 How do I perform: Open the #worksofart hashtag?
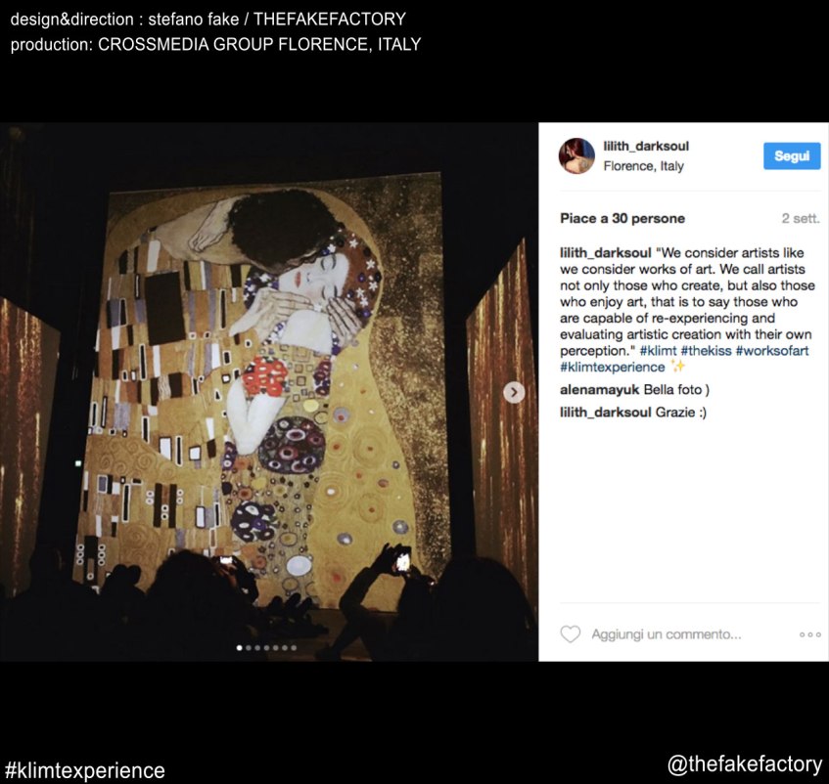click(x=772, y=351)
